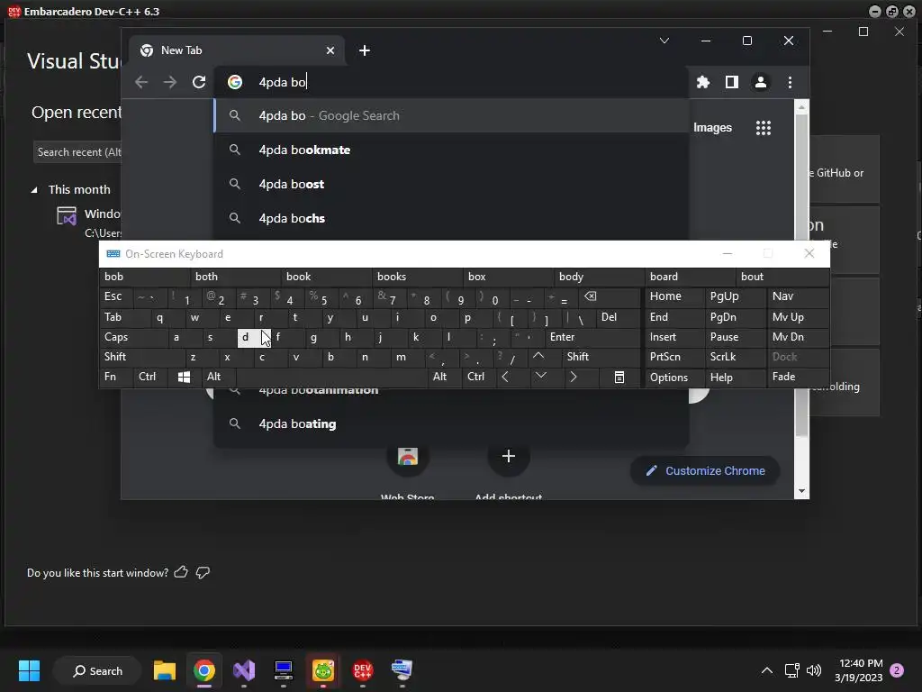Toggle the left Ctrl key on On-Screen Keyboard

click(x=150, y=378)
